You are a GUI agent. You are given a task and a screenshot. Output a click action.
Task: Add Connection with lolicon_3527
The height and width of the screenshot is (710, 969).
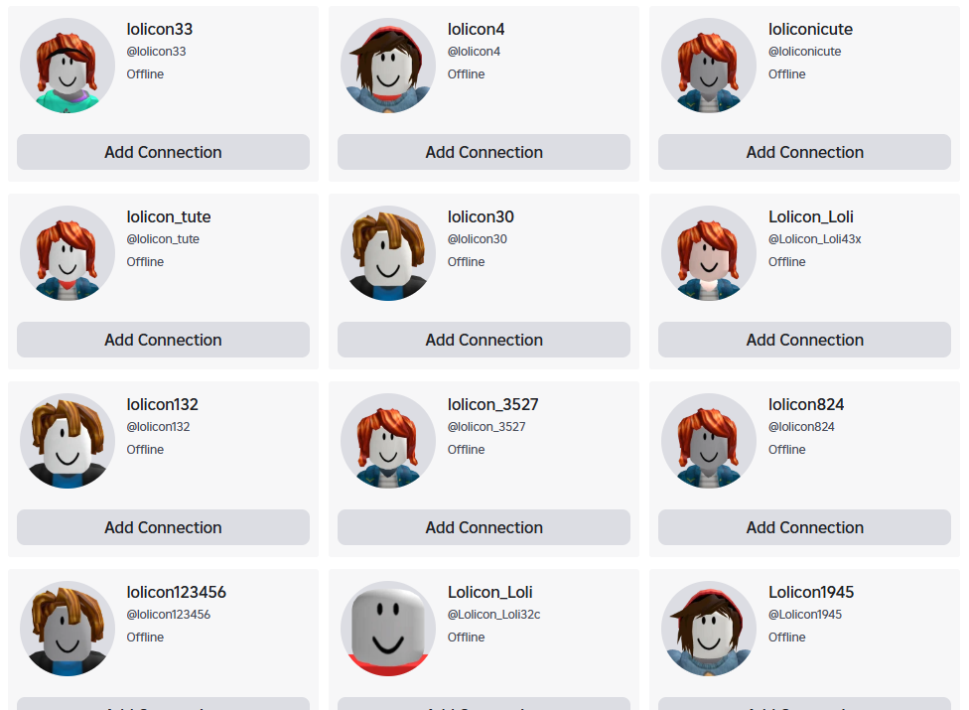pos(484,527)
